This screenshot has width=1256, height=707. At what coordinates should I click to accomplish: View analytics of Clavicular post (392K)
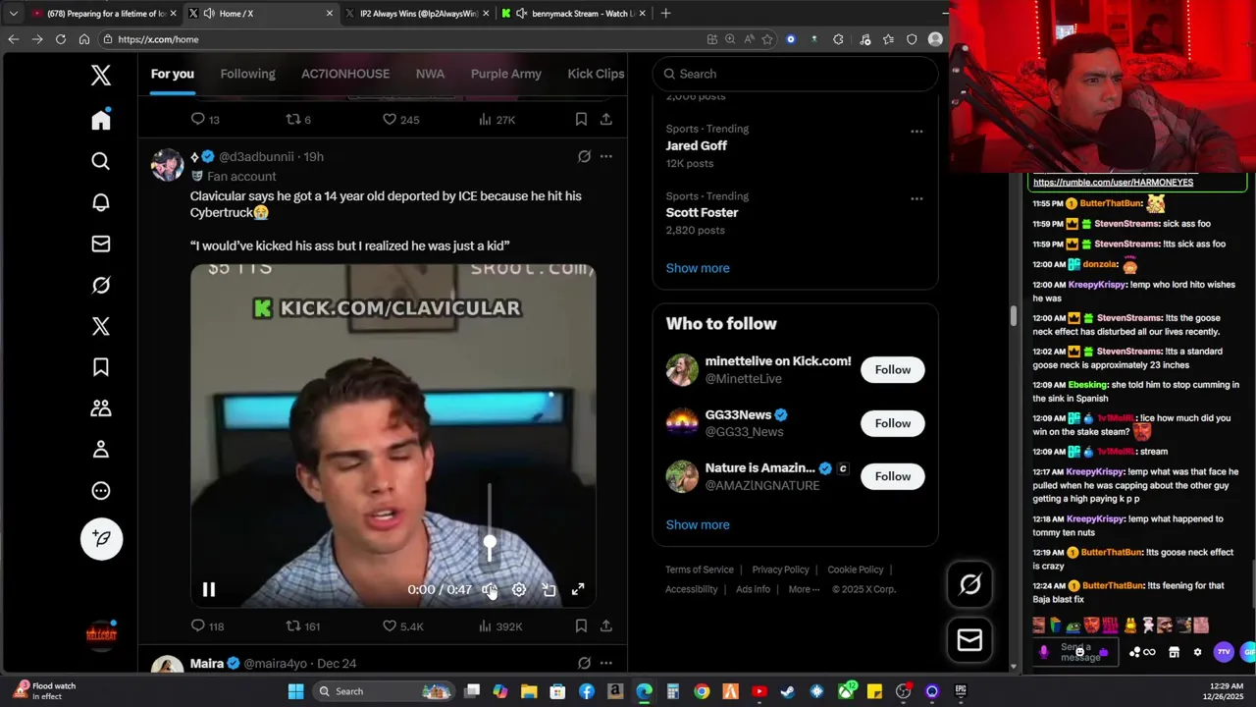tap(499, 626)
